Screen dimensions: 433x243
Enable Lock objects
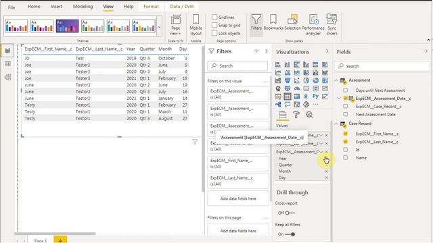214,33
